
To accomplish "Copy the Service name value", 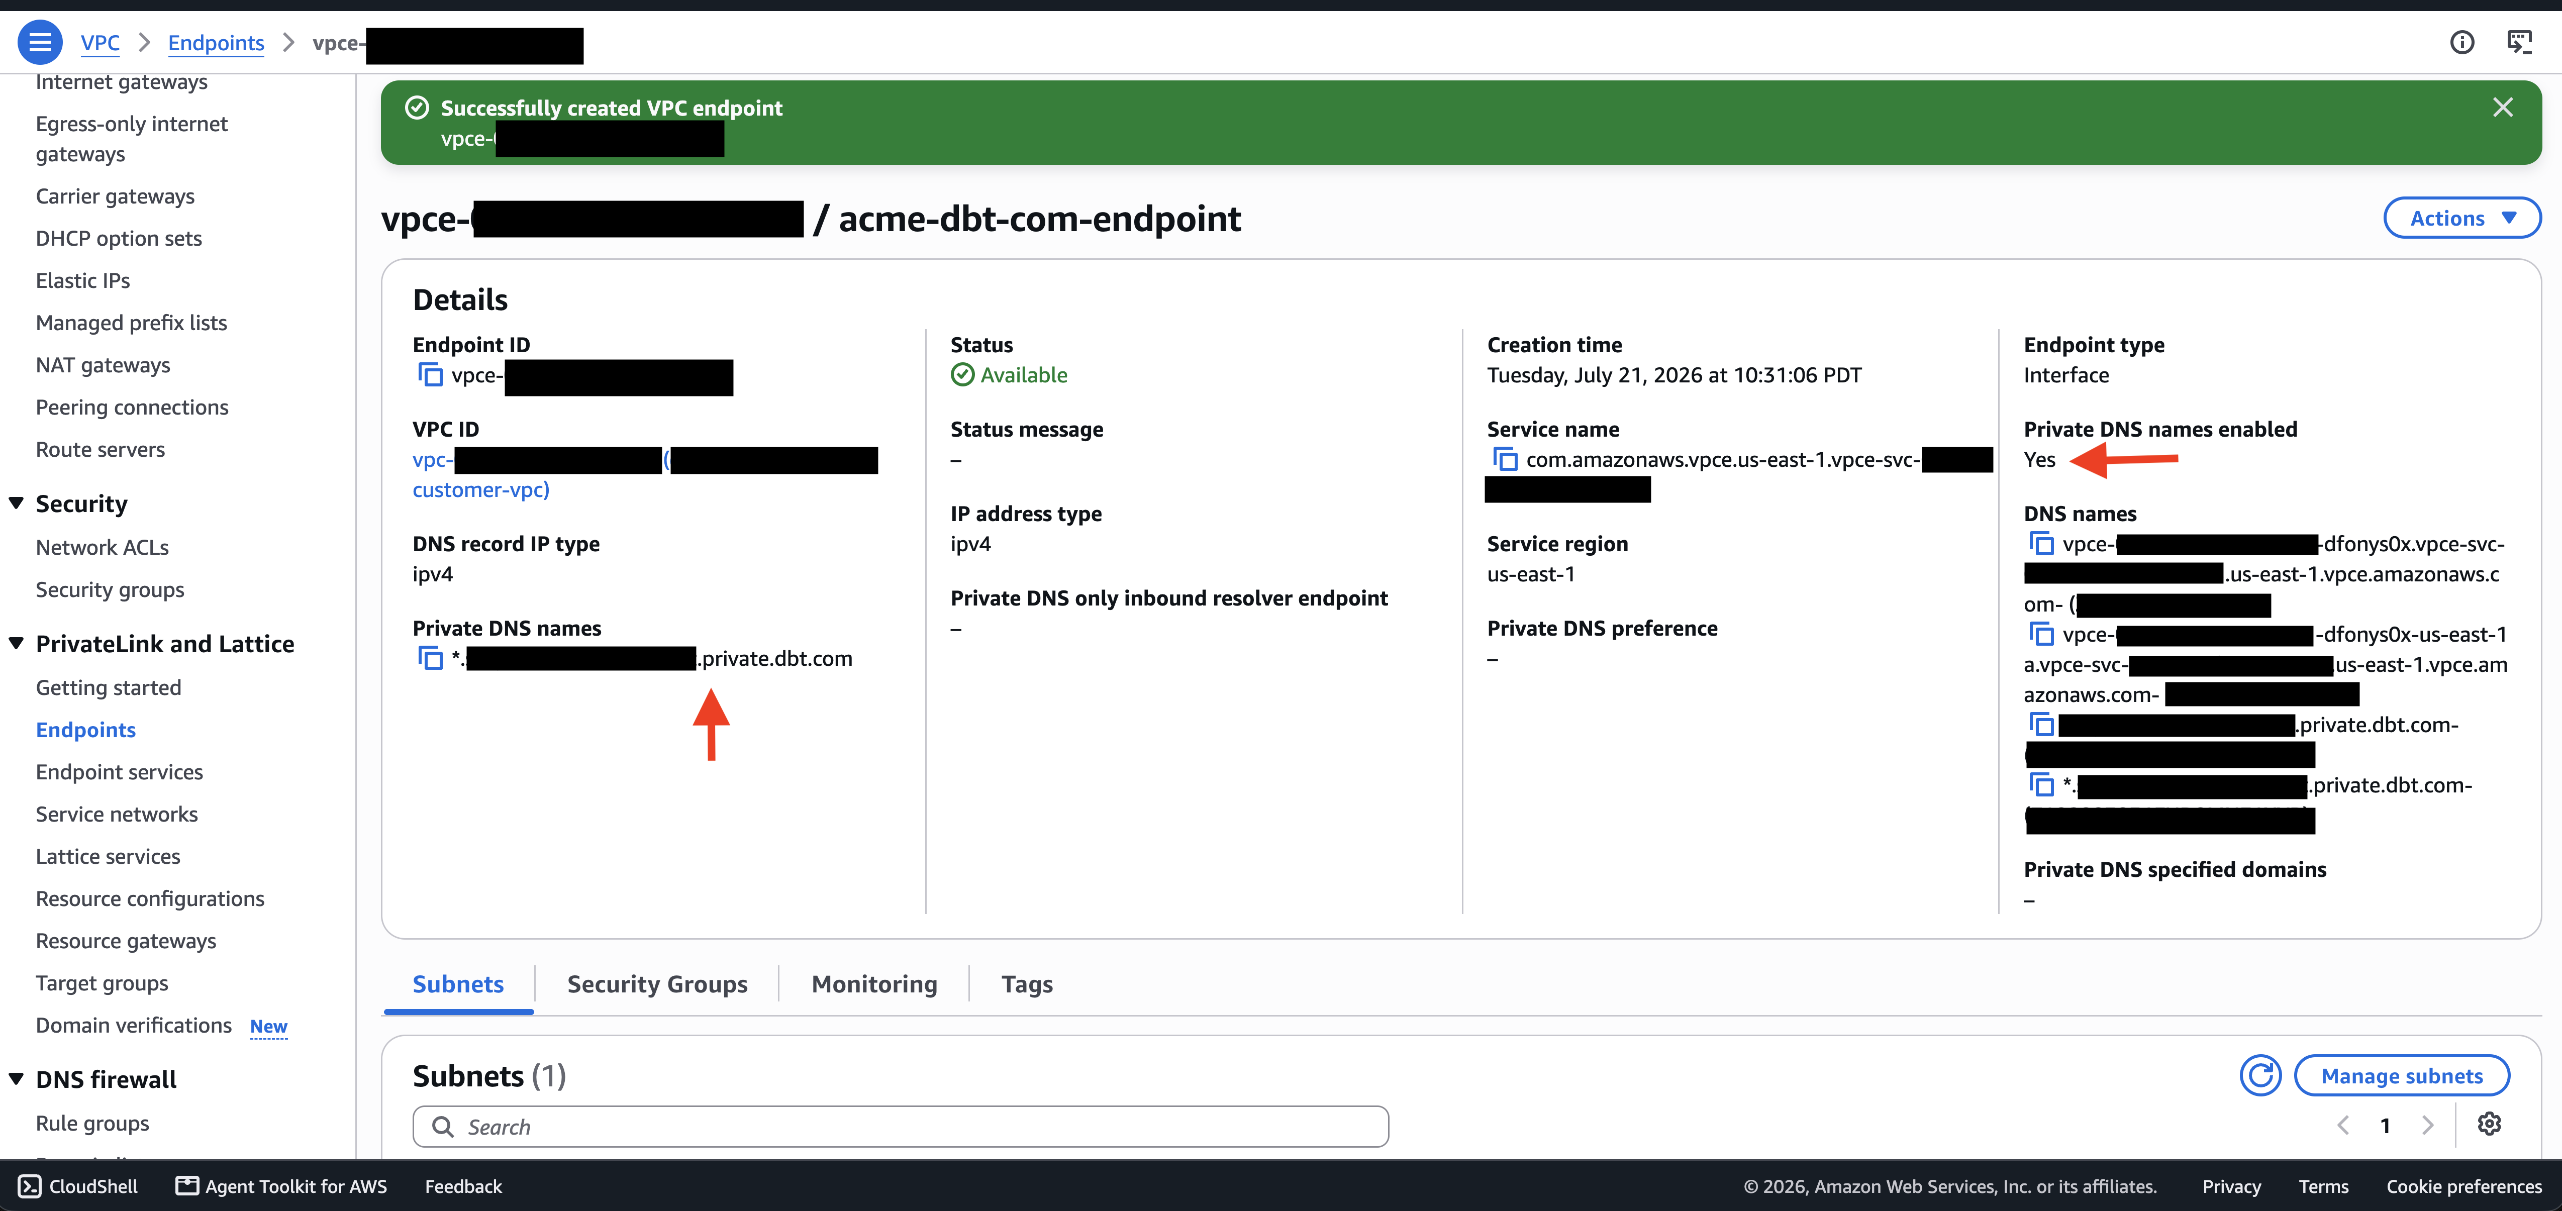I will (1505, 459).
